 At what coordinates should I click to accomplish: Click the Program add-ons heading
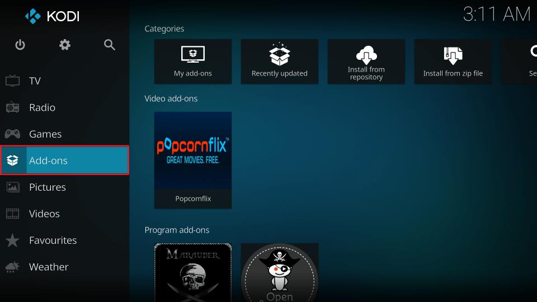click(x=177, y=230)
